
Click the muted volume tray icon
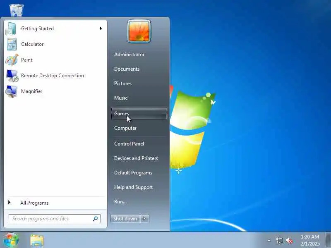(289, 241)
